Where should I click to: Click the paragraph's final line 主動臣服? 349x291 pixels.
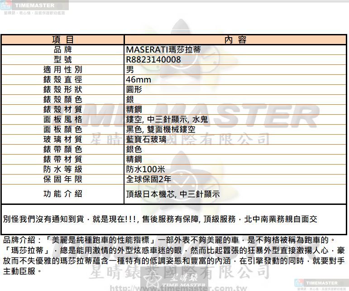click(x=22, y=271)
